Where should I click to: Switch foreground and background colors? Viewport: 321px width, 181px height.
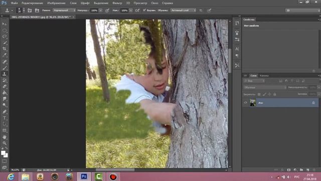tap(7, 148)
